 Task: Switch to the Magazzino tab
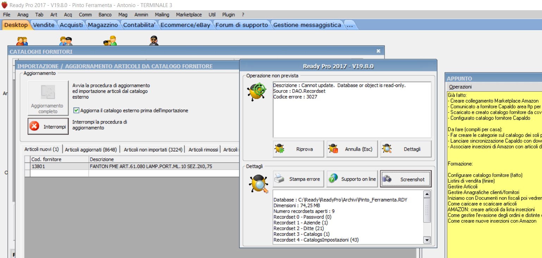tap(103, 25)
